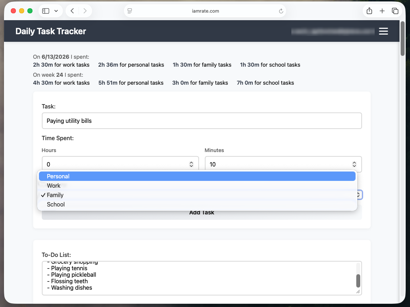This screenshot has width=410, height=307.
Task: Click the "4h 30m for work tasks" weekly summary
Action: pos(61,83)
